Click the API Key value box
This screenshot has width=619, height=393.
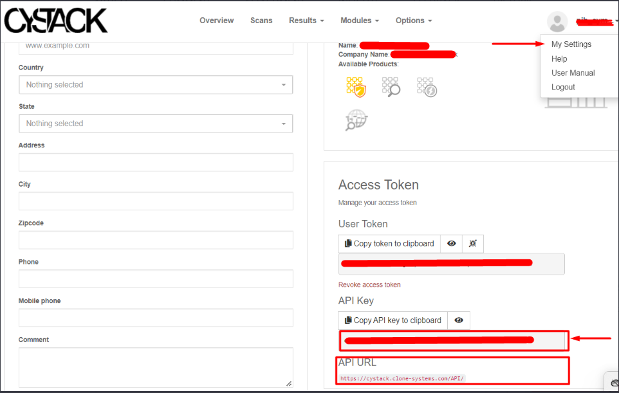coord(453,340)
